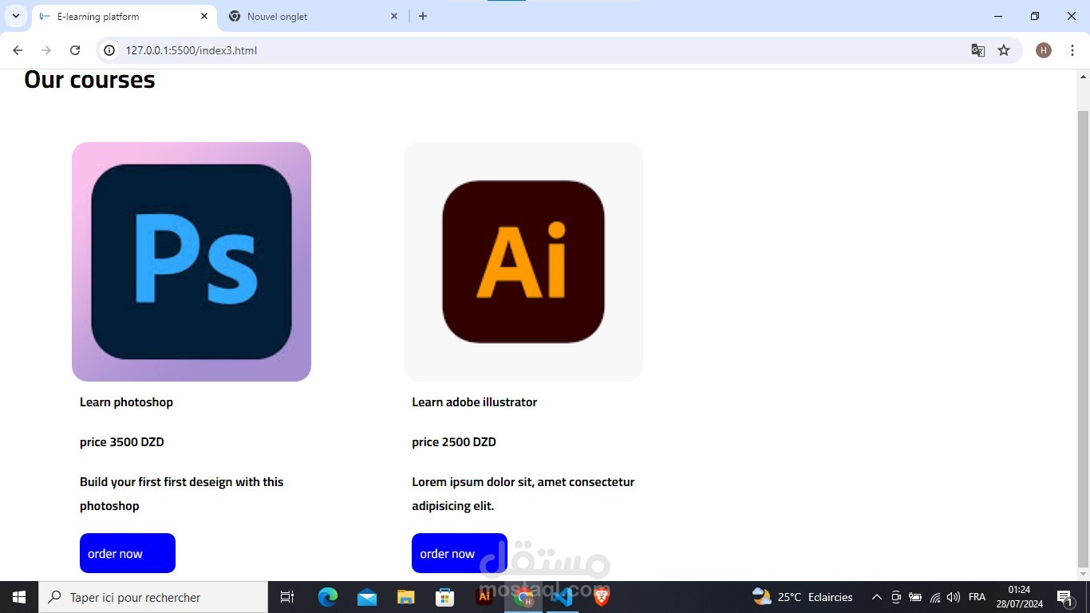Open Task View in the taskbar
The width and height of the screenshot is (1090, 613).
[287, 597]
